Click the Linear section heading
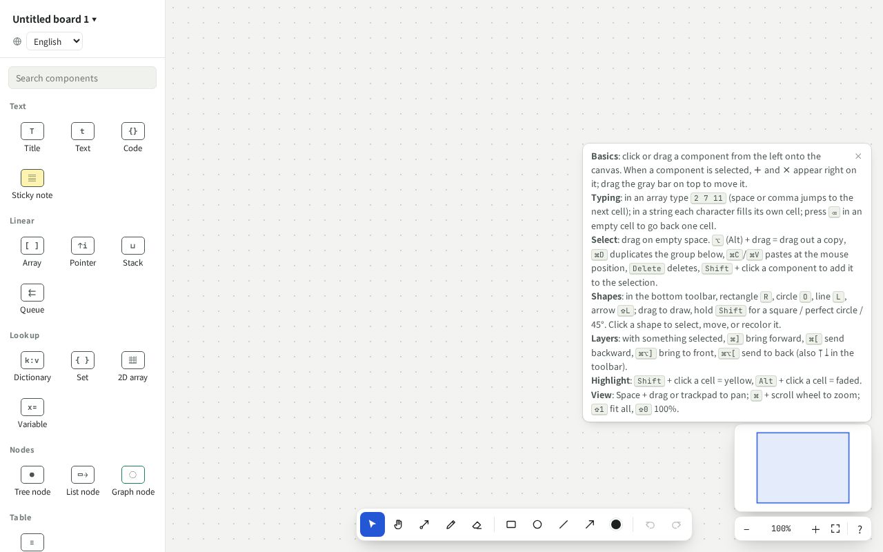The width and height of the screenshot is (883, 552). [22, 221]
